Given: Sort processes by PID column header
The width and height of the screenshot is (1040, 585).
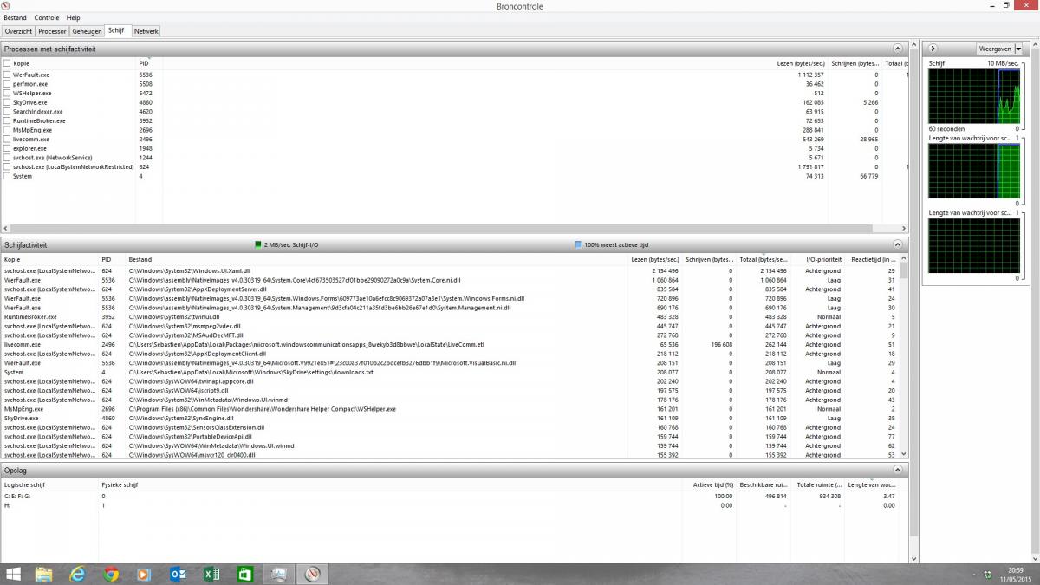Looking at the screenshot, I should click(x=148, y=63).
